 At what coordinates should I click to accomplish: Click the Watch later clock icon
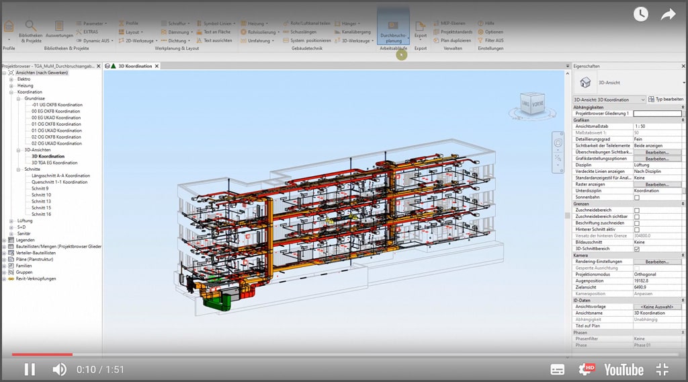coord(640,15)
